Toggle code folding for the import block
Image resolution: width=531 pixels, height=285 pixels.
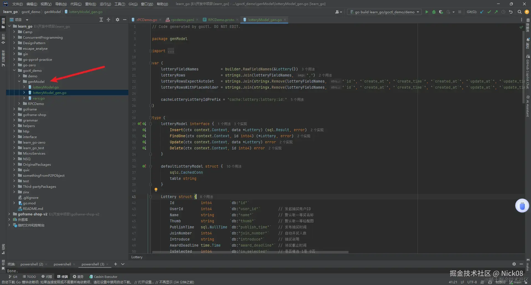150,51
